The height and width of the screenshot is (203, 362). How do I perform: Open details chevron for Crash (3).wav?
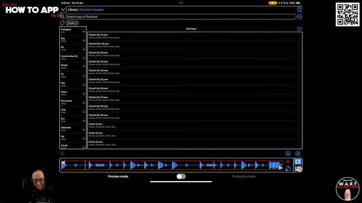(299, 143)
